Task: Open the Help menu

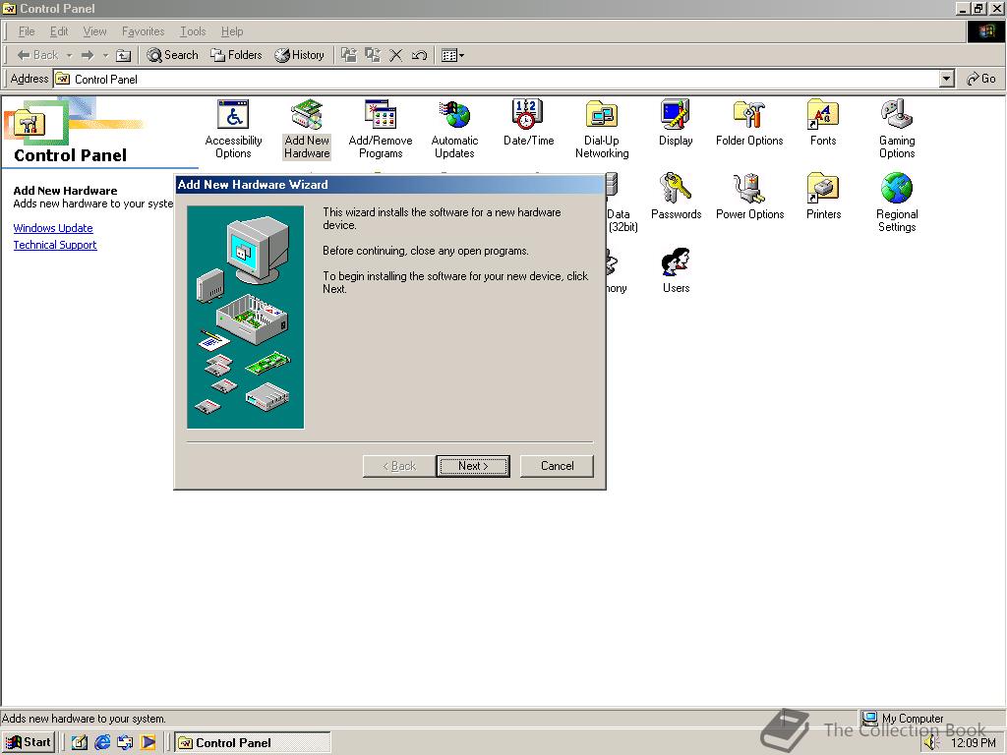Action: [232, 31]
